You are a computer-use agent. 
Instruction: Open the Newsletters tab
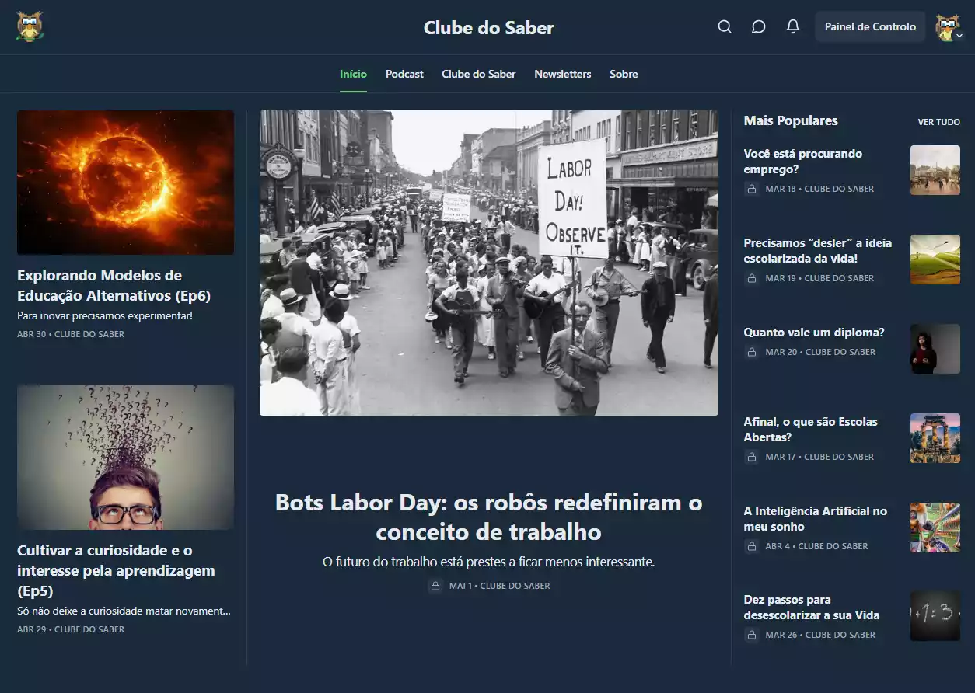coord(562,75)
